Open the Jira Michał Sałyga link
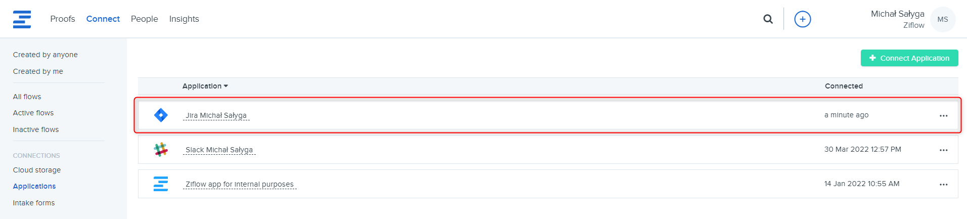 [216, 115]
